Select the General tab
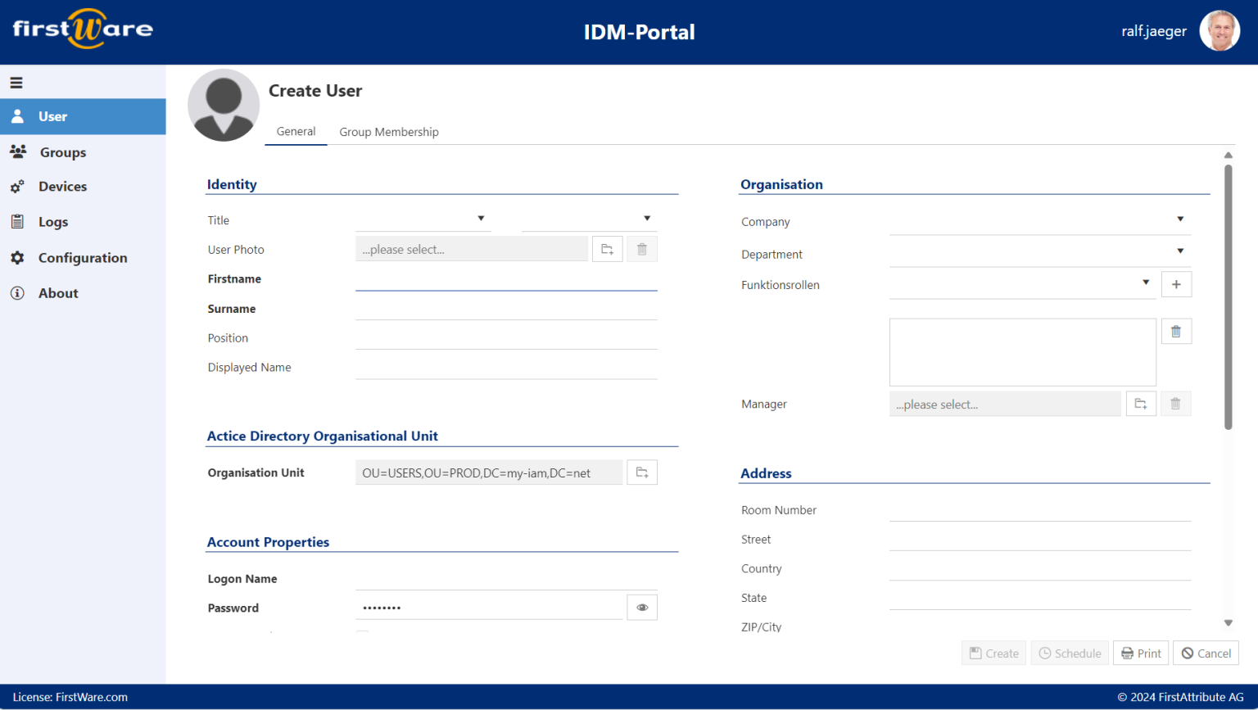The width and height of the screenshot is (1258, 710). pyautogui.click(x=296, y=131)
